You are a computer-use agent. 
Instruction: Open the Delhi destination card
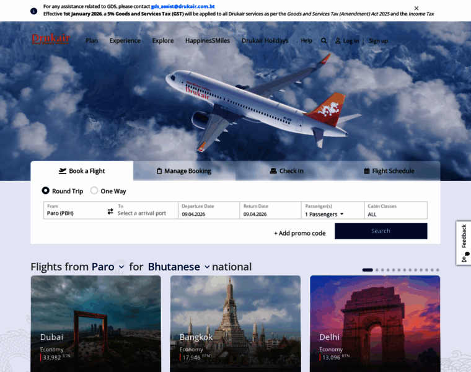(375, 324)
